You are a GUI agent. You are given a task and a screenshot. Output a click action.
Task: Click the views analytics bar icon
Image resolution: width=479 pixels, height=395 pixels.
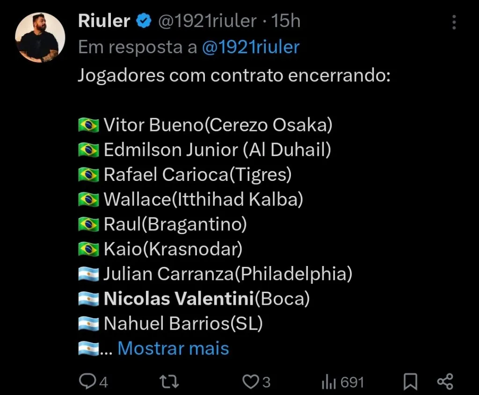point(329,381)
